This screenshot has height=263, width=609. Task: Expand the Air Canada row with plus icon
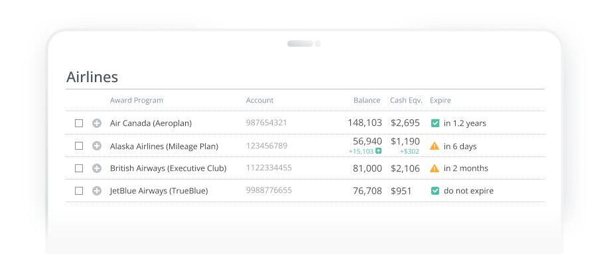97,123
